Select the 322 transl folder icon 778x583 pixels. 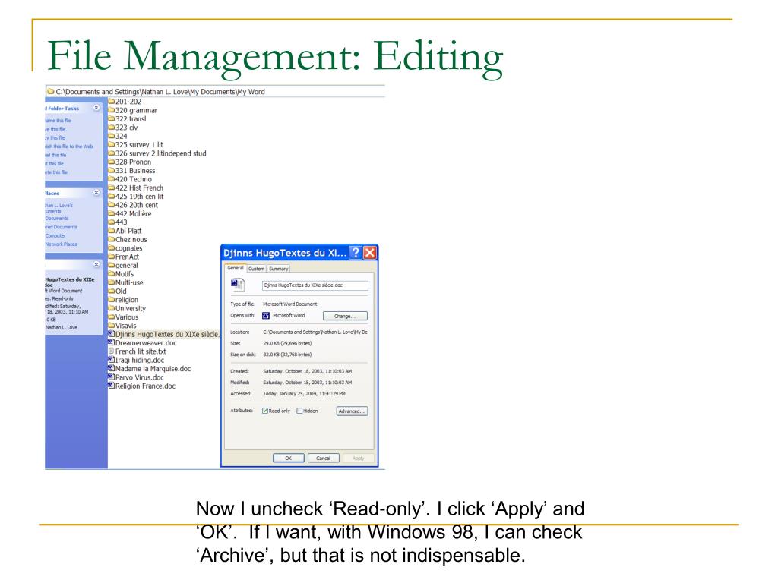click(112, 119)
